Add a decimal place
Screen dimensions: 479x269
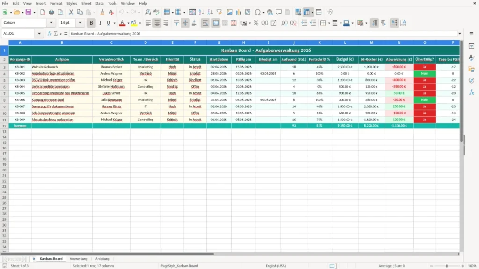point(284,23)
